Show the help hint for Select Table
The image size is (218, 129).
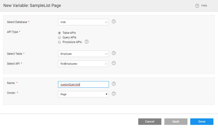[x=114, y=53]
